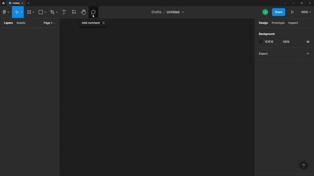The height and width of the screenshot is (176, 314).
Task: Switch to the Design tab
Action: point(263,23)
